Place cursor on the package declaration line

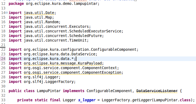tap(54, 4)
